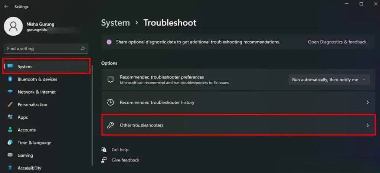Expand Recommended troubleshooter history chevron
The width and height of the screenshot is (380, 173).
[x=368, y=102]
